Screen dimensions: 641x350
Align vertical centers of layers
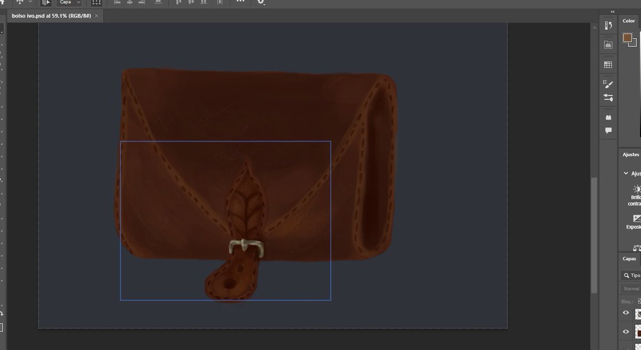click(190, 2)
